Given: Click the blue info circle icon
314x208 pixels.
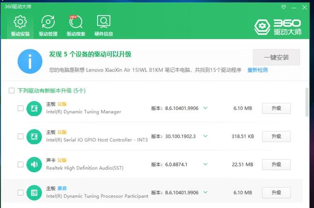Looking at the screenshot, I should click(30, 61).
